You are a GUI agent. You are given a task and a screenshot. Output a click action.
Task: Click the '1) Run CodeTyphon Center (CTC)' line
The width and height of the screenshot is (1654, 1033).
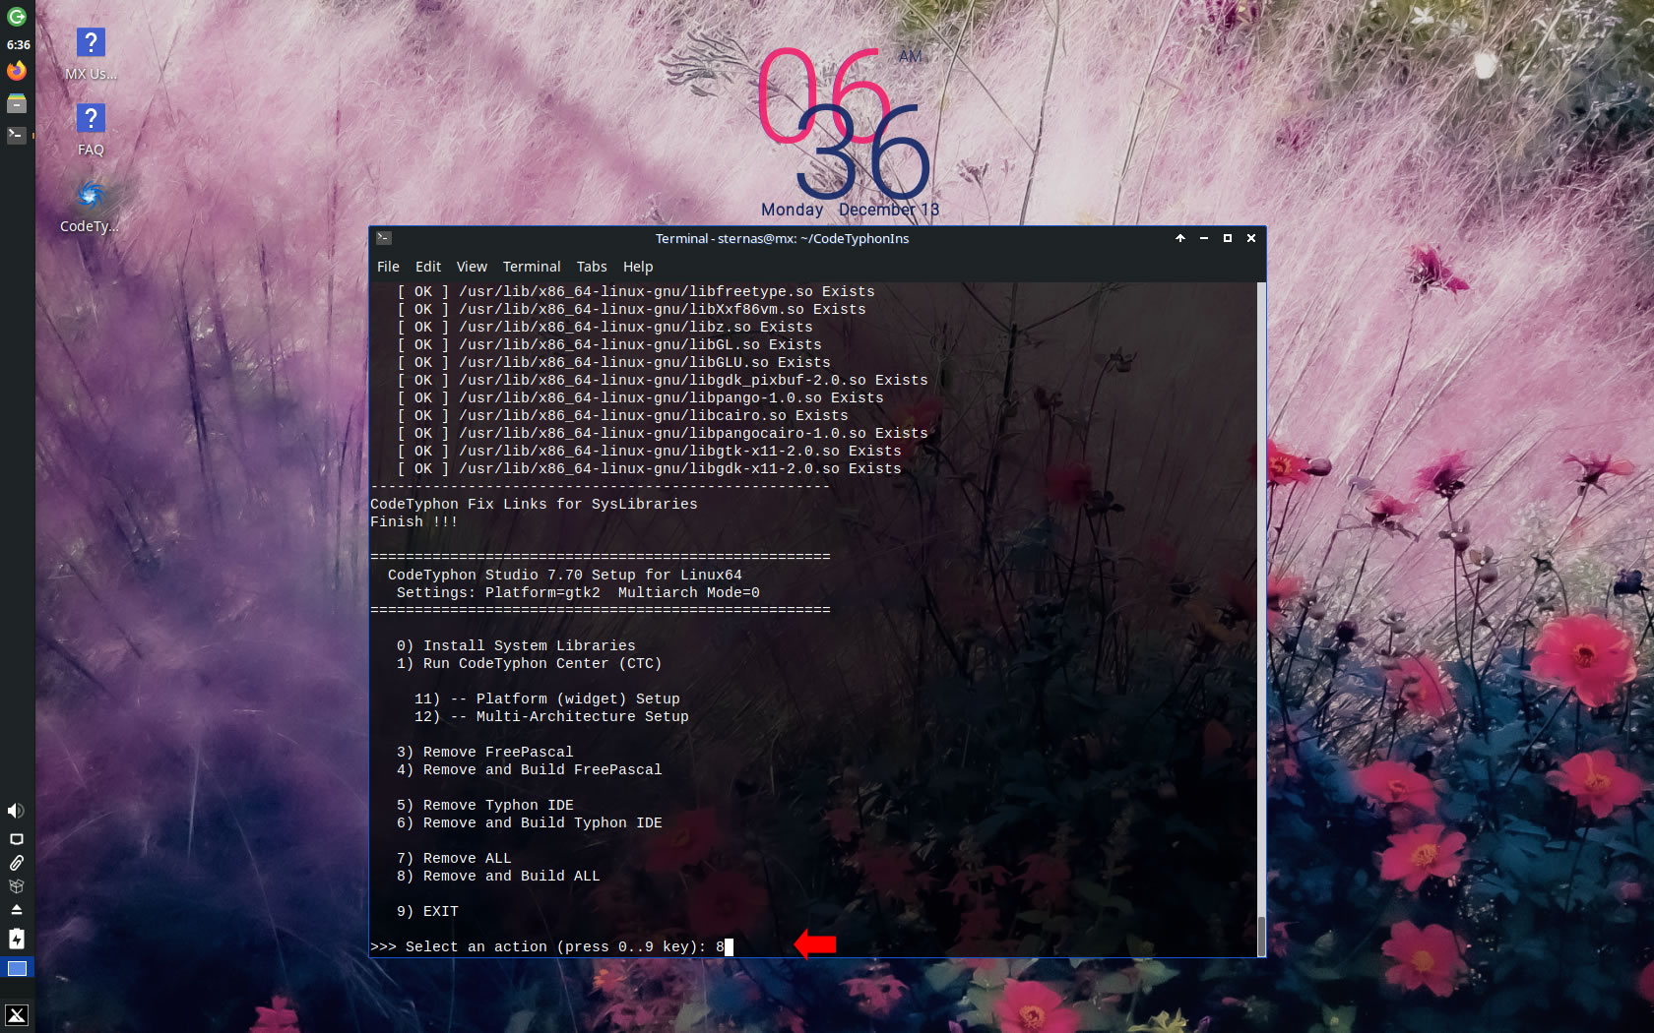coord(529,664)
